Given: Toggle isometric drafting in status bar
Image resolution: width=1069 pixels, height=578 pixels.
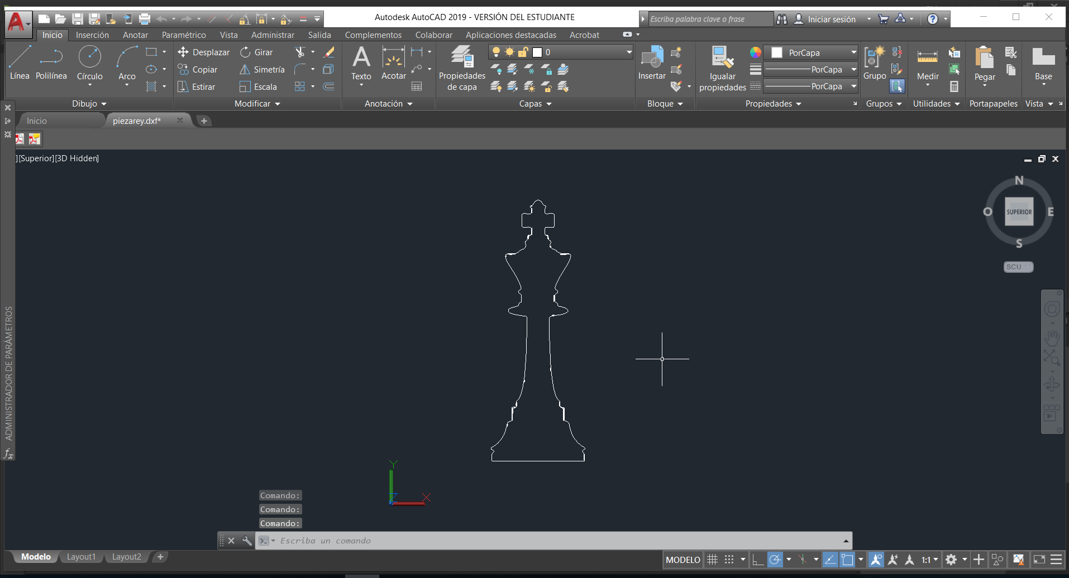Looking at the screenshot, I should [x=803, y=560].
